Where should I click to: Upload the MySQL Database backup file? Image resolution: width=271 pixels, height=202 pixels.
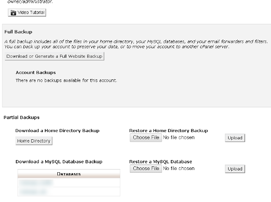(x=235, y=169)
